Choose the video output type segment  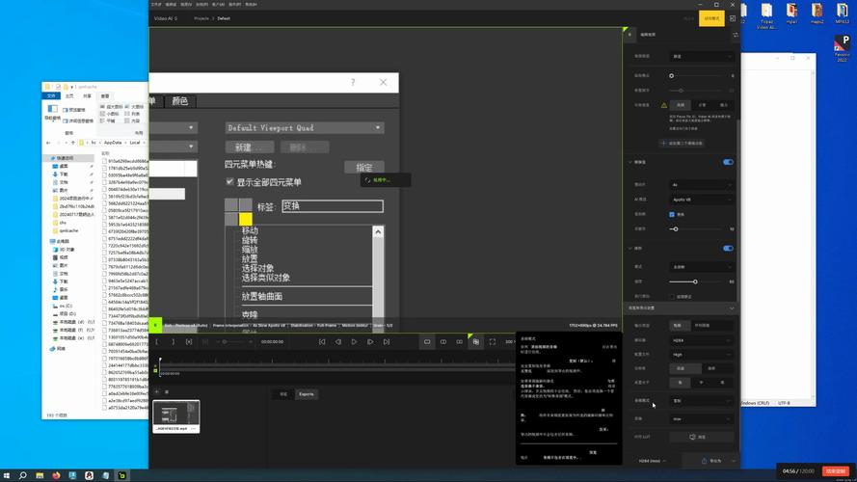click(678, 325)
